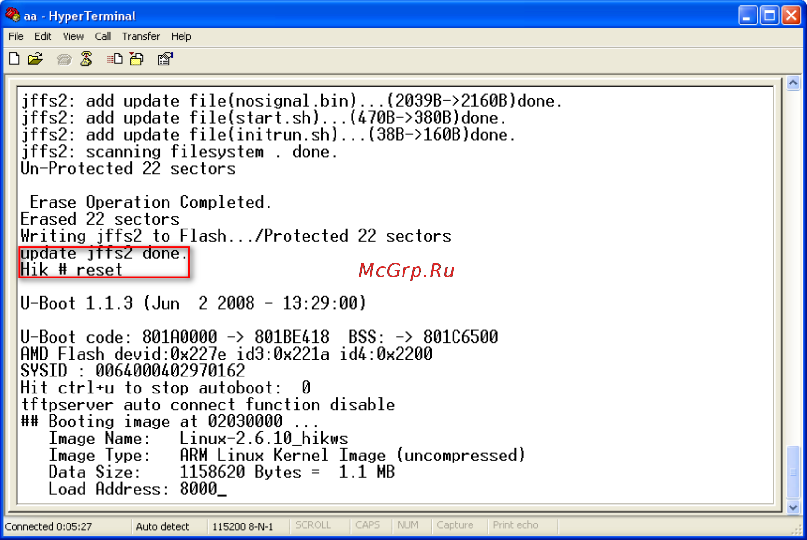Click the CAPS status indicator

click(x=368, y=525)
